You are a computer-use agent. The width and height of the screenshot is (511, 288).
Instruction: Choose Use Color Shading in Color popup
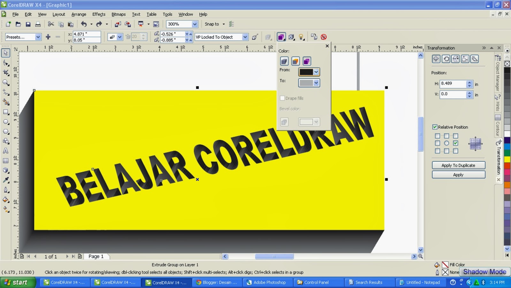click(x=307, y=61)
